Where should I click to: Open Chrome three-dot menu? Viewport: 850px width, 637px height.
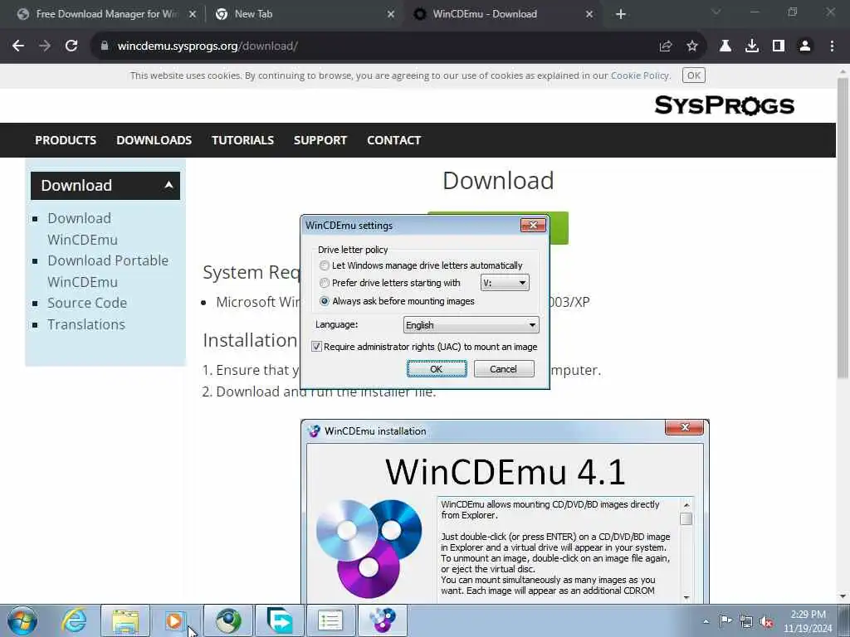coord(832,46)
